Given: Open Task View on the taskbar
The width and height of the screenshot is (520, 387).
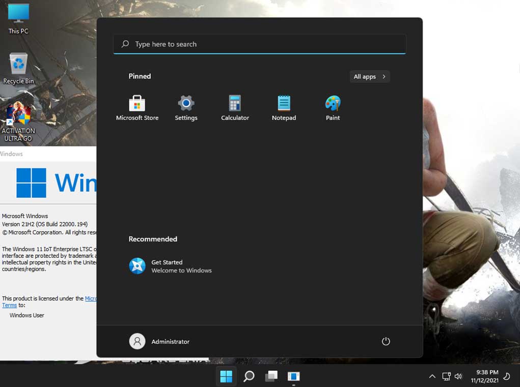Looking at the screenshot, I should pos(271,376).
